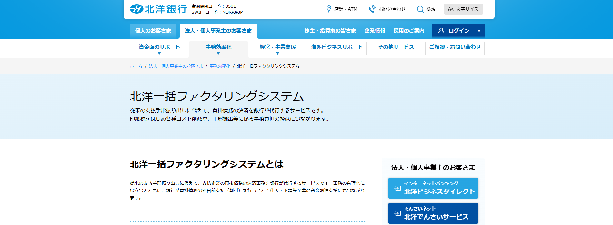Image resolution: width=613 pixels, height=225 pixels.
Task: Open 海外ビジネスサポート menu item
Action: click(x=337, y=47)
